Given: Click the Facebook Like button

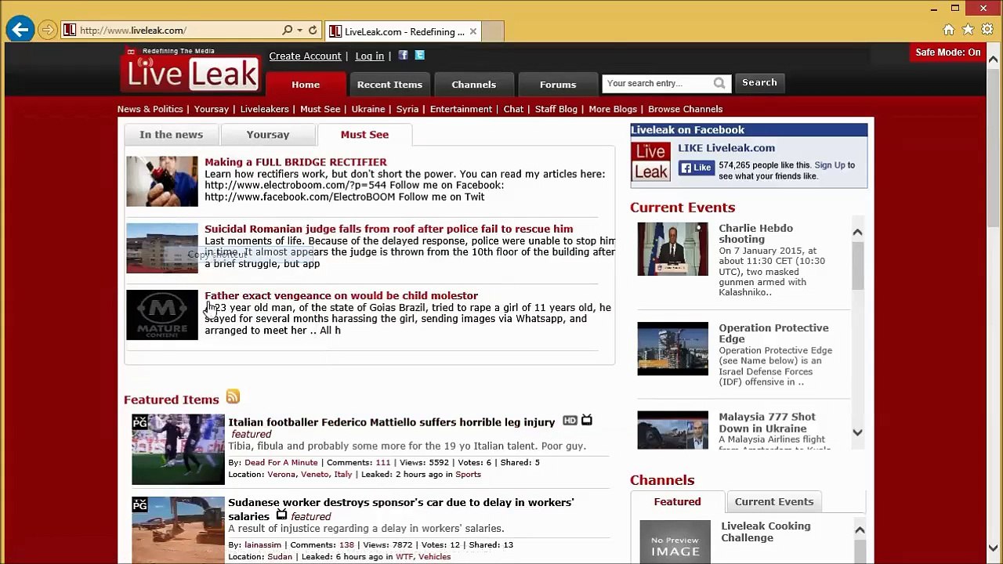Looking at the screenshot, I should coord(697,168).
